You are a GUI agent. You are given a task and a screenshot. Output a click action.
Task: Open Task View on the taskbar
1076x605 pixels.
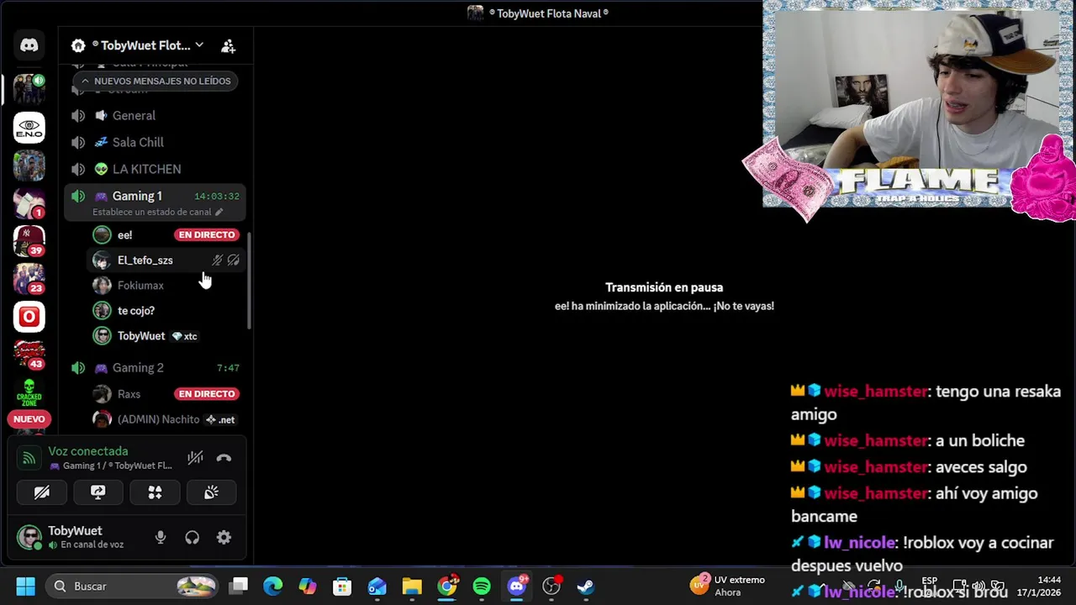pos(240,587)
